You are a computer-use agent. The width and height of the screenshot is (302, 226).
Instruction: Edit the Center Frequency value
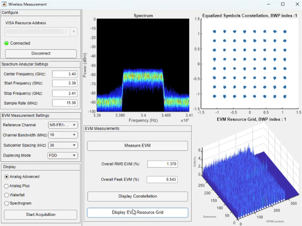click(x=65, y=74)
